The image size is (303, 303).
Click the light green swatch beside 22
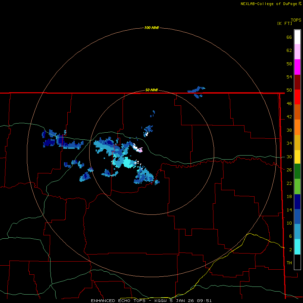(297, 187)
